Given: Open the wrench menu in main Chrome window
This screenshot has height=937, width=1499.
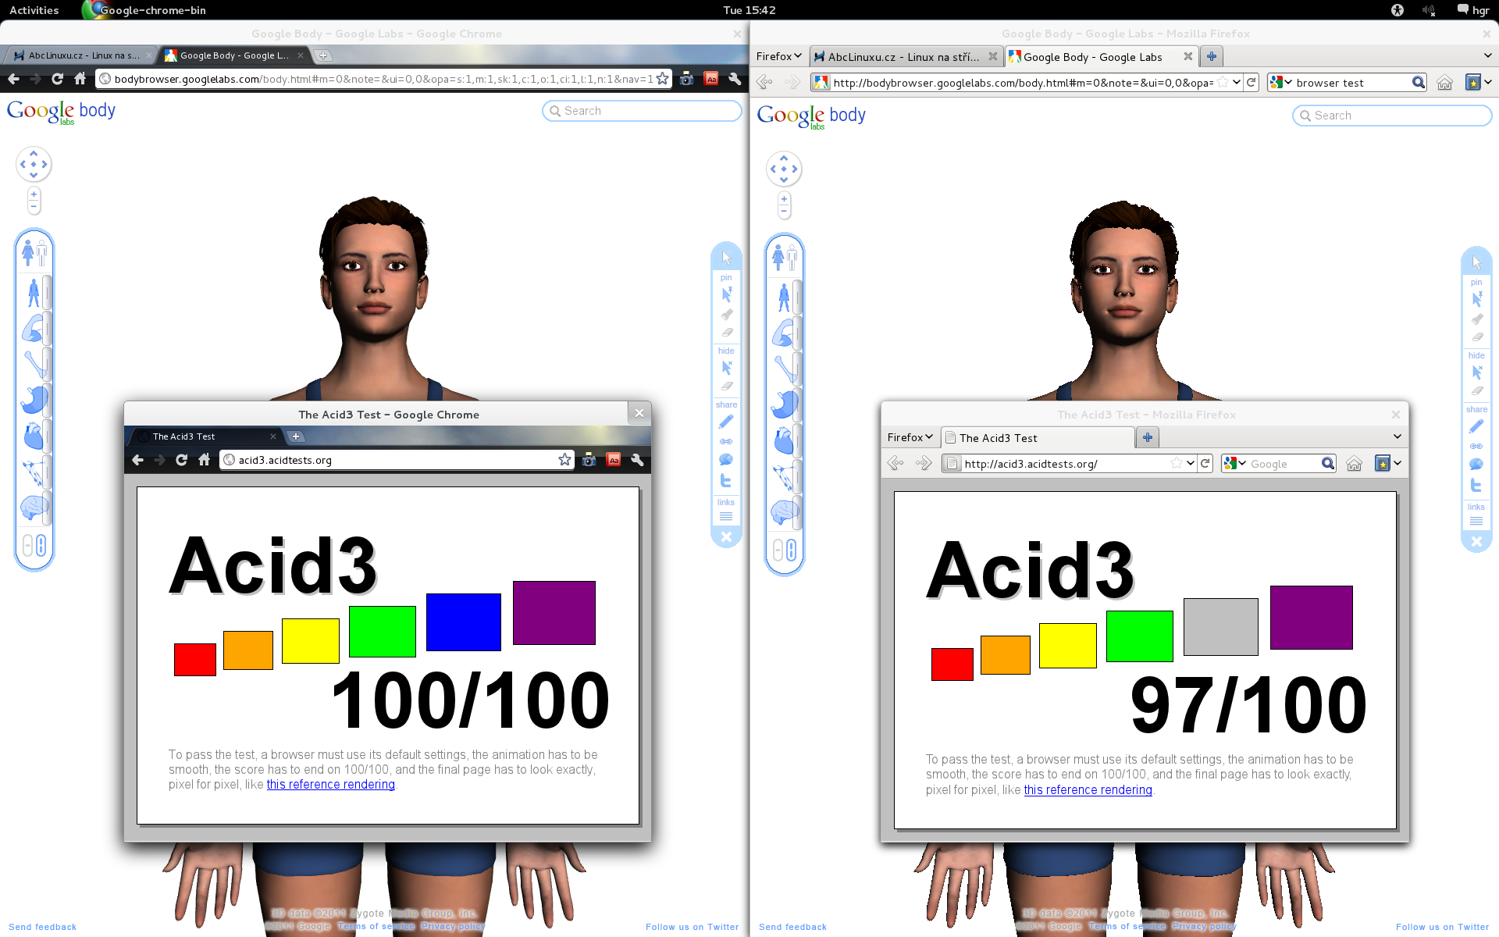Looking at the screenshot, I should click(735, 79).
